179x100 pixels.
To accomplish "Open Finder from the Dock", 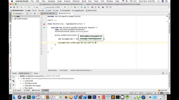I will [15, 97].
